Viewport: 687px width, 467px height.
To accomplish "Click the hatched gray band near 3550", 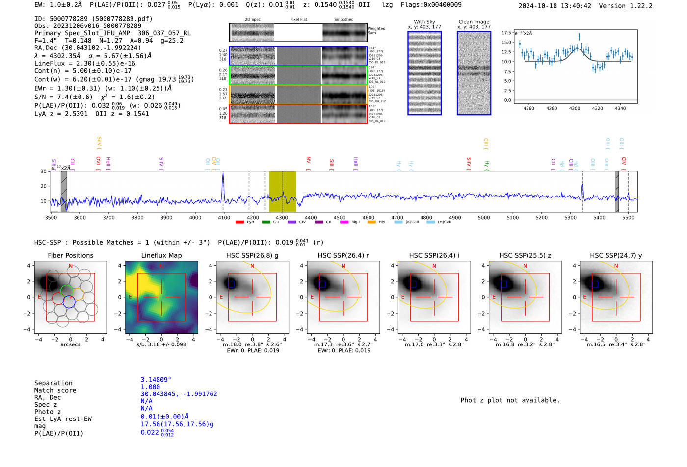I will [64, 192].
